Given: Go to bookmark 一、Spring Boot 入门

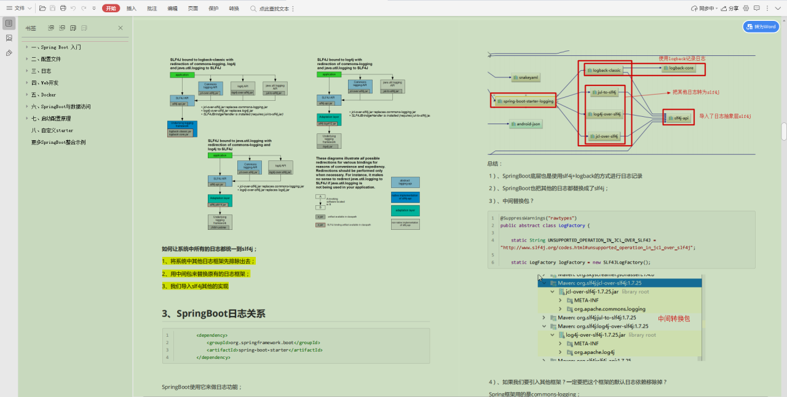Looking at the screenshot, I should [56, 47].
